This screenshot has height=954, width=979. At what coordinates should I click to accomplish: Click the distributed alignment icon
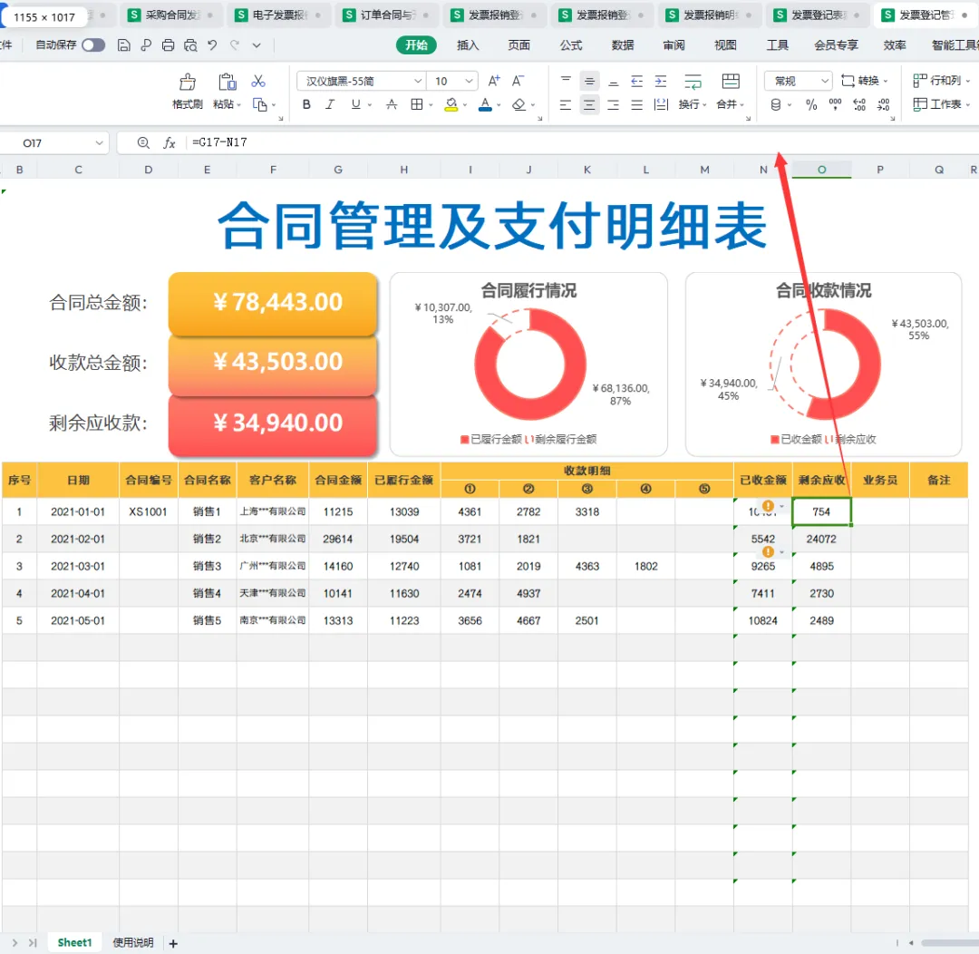(661, 104)
